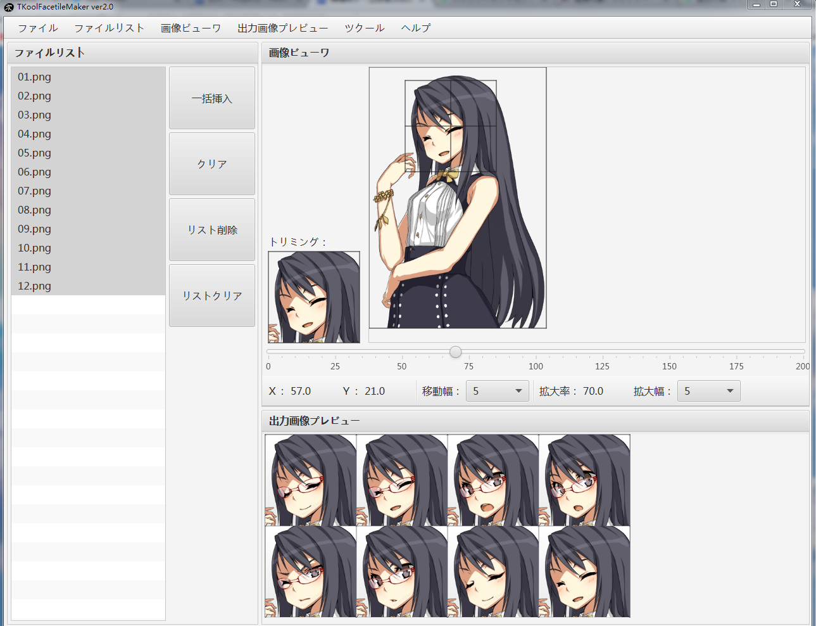The height and width of the screenshot is (626, 816).
Task: Open the 画像ビューワ menu
Action: pyautogui.click(x=191, y=28)
